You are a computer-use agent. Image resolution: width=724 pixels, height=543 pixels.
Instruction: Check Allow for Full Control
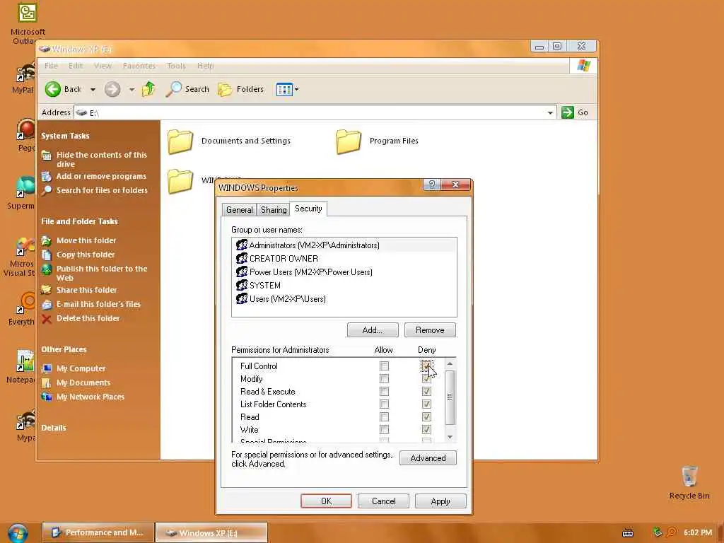384,366
